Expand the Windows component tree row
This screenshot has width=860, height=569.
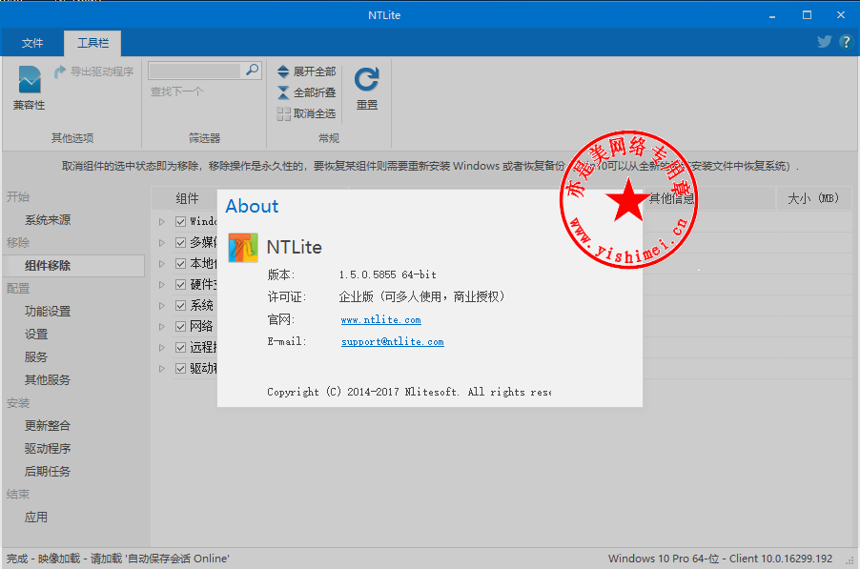tap(162, 221)
